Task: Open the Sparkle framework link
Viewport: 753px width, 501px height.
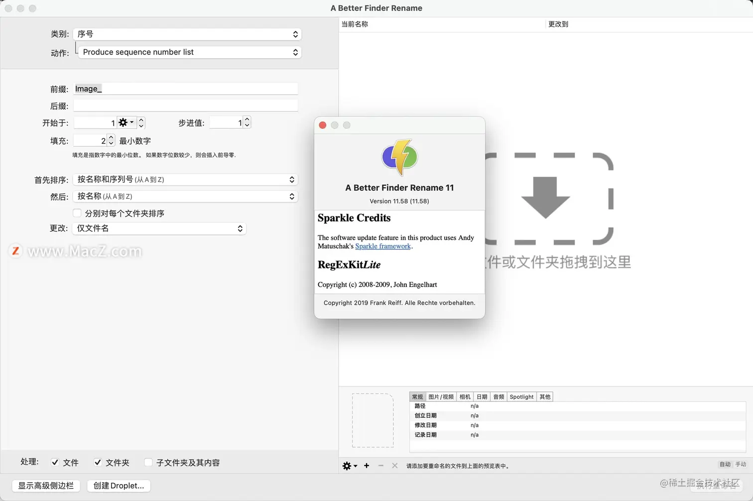Action: [383, 246]
